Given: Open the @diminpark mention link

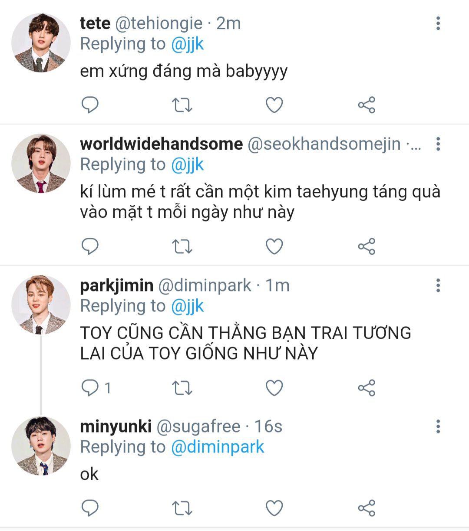Looking at the screenshot, I should 218,447.
